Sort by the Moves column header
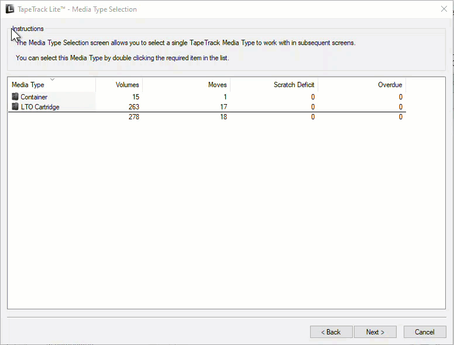 [187, 85]
